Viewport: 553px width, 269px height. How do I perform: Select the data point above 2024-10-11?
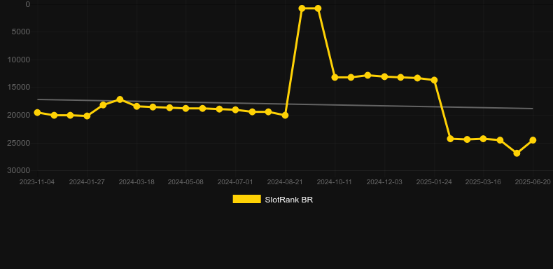(335, 77)
